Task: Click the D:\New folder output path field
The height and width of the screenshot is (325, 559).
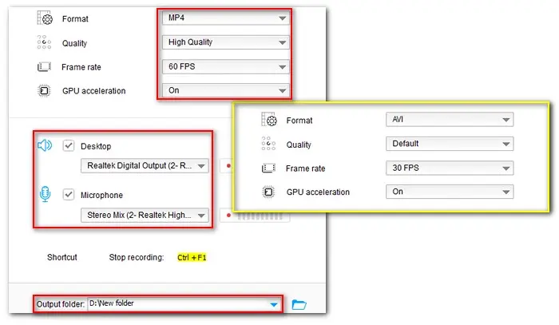Action: pyautogui.click(x=184, y=303)
